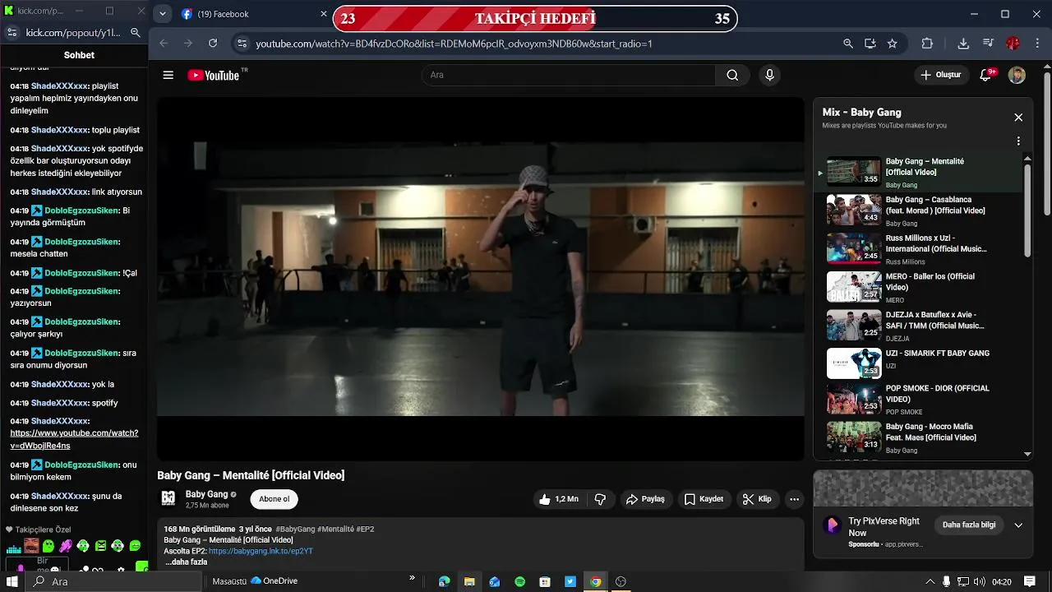Viewport: 1052px width, 592px height.
Task: Open Chrome profile avatar
Action: [x=1013, y=44]
